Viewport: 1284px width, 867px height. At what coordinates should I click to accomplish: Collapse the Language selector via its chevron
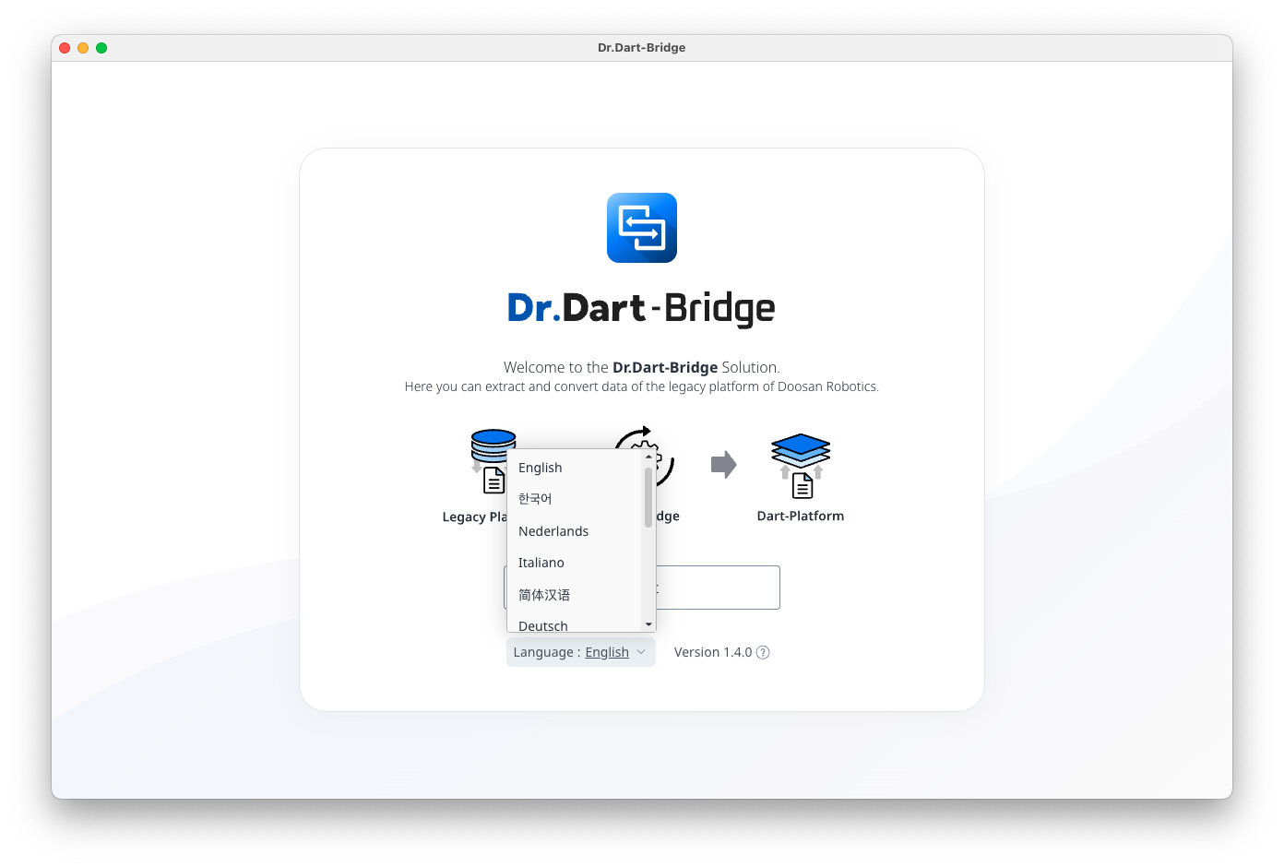(x=641, y=652)
